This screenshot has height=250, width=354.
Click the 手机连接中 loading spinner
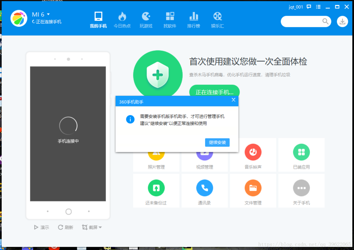(x=68, y=126)
